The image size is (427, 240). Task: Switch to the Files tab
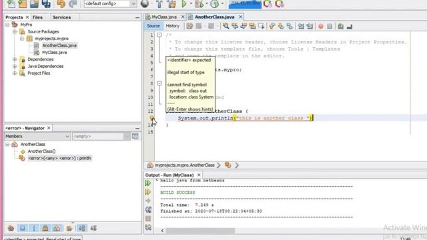pyautogui.click(x=37, y=17)
